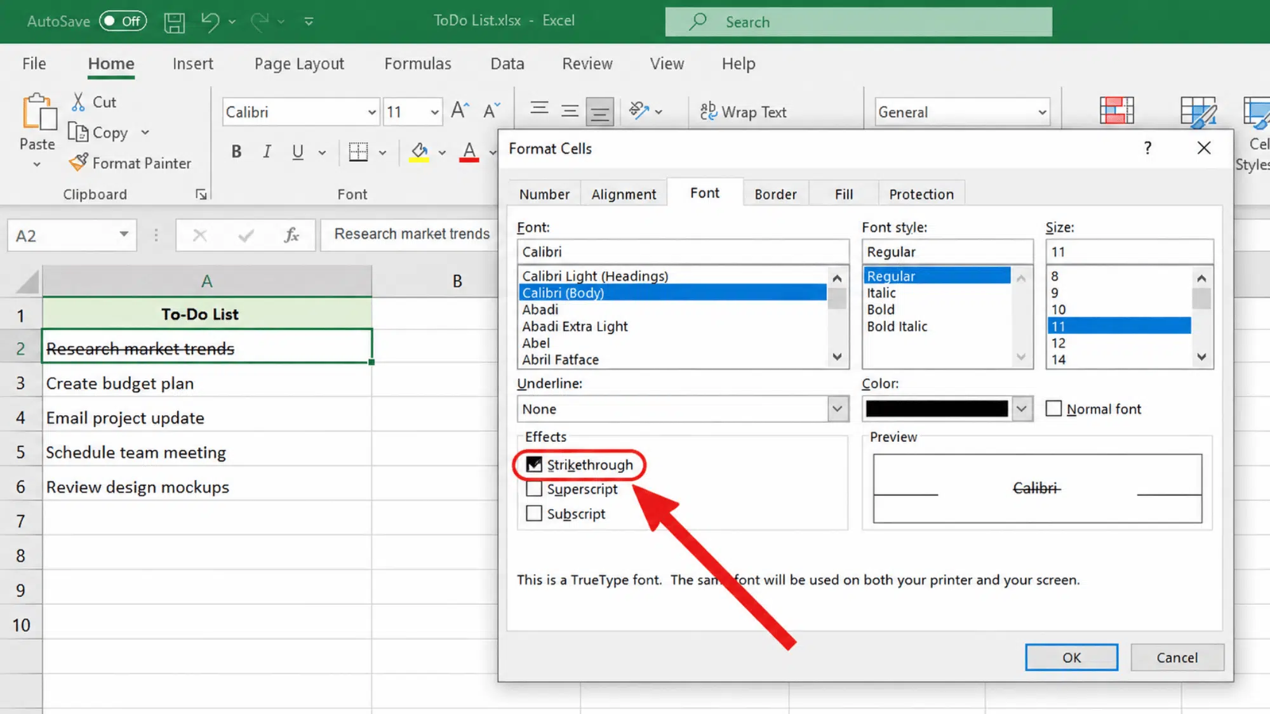Enable the Superscript checkbox
The width and height of the screenshot is (1270, 714).
click(534, 489)
